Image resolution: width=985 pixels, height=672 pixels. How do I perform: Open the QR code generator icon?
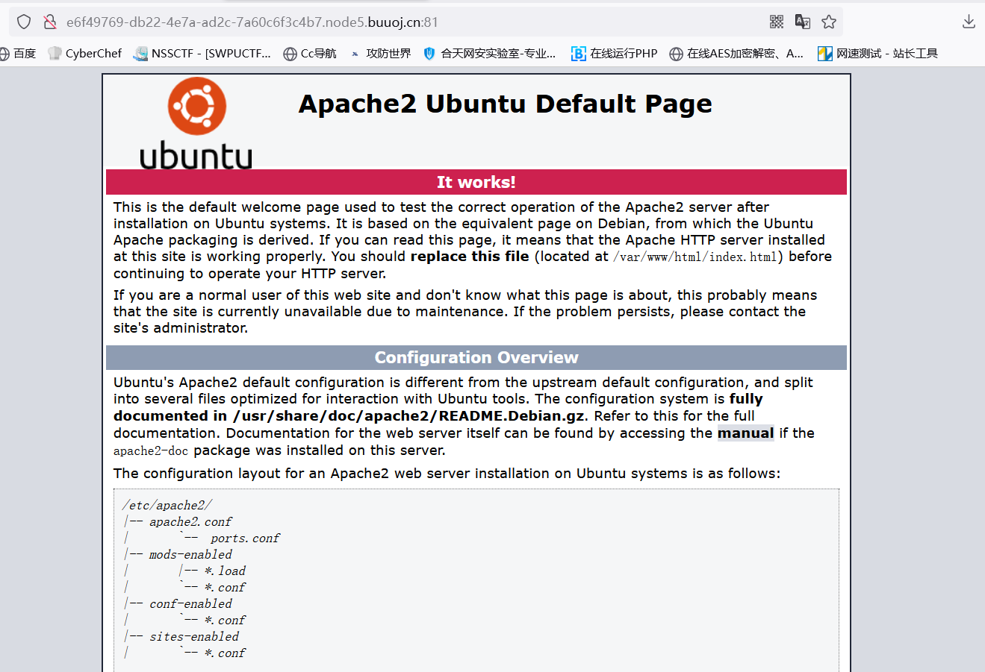click(777, 22)
